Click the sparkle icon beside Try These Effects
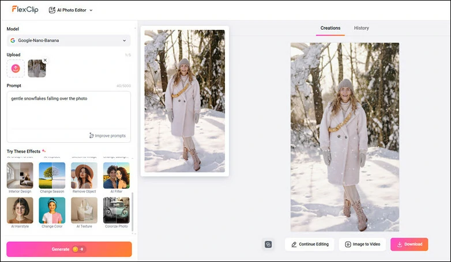Screen dimensions: 451x262 [x=44, y=150]
